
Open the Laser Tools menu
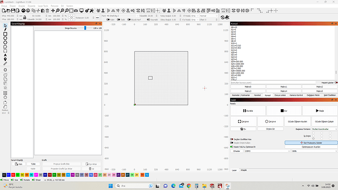pos(43,6)
